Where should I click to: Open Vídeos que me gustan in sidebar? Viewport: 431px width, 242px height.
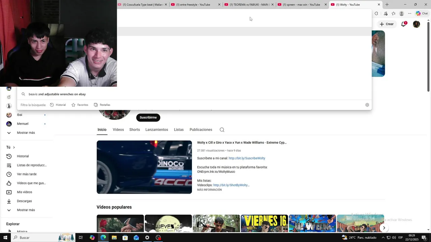coord(26,183)
